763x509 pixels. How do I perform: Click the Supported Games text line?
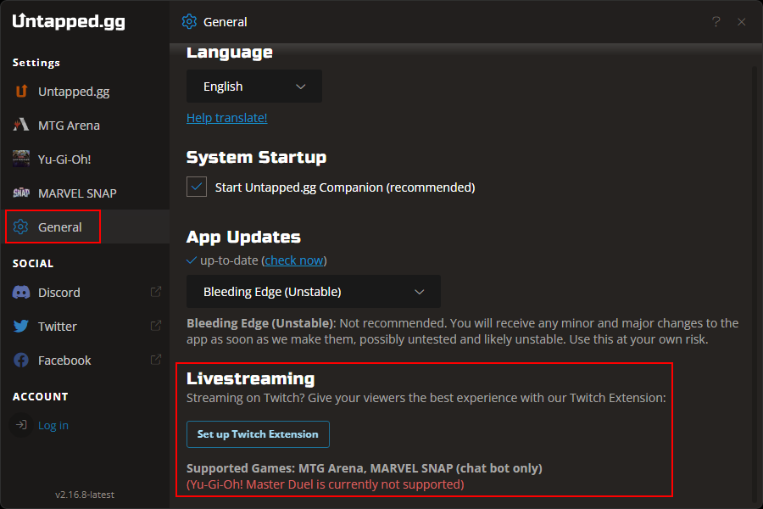[364, 468]
